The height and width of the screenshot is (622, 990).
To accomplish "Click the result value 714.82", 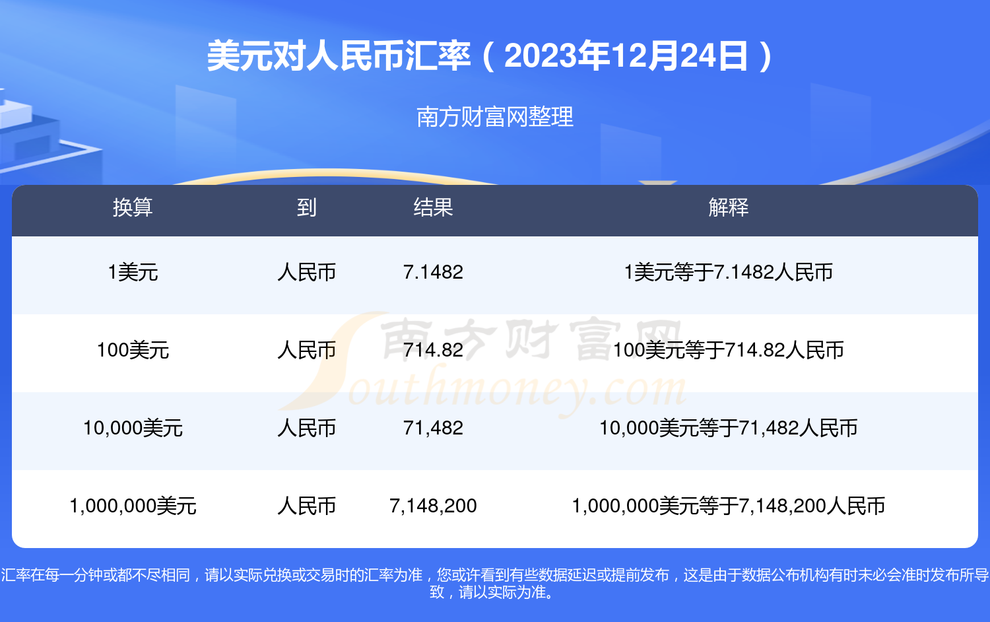I will pos(433,350).
